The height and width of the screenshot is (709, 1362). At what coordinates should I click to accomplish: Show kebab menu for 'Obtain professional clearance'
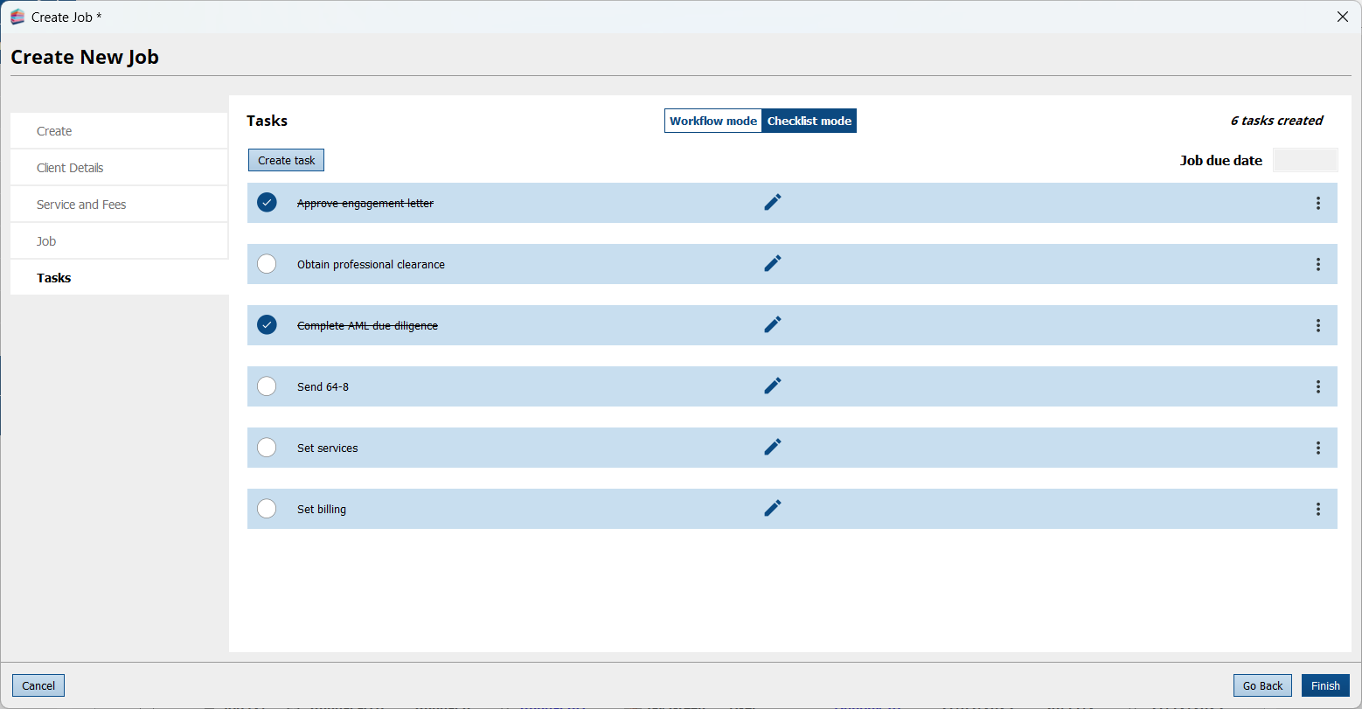tap(1317, 264)
